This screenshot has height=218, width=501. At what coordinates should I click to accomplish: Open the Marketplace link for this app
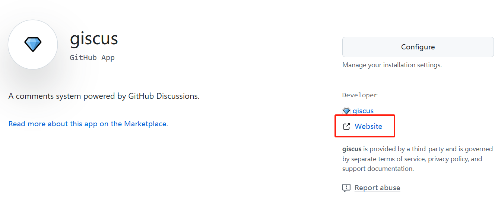(x=87, y=124)
